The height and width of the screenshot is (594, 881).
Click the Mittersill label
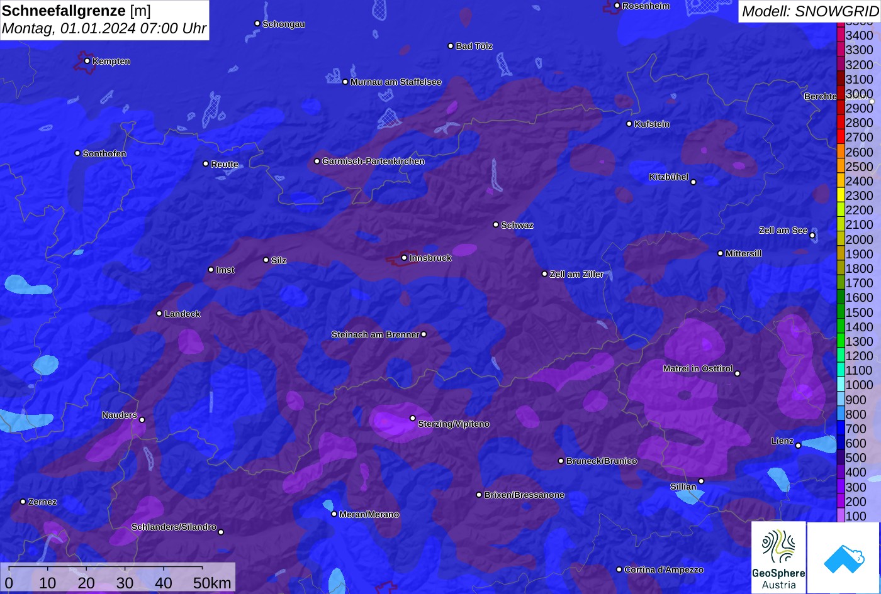[743, 254]
